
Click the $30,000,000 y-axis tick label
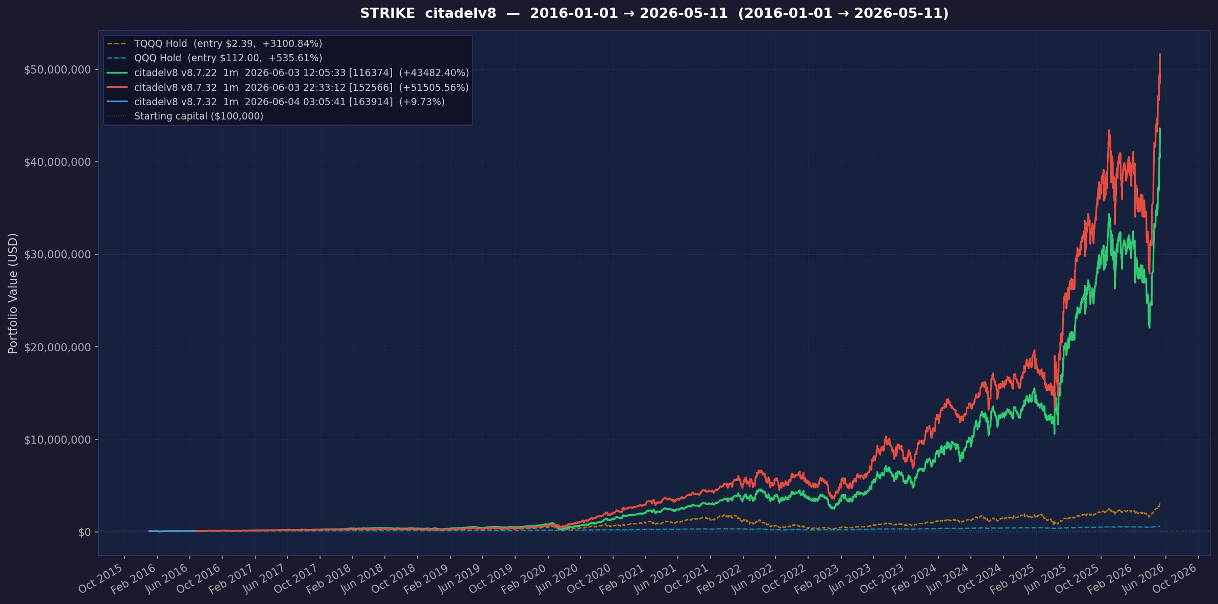coord(57,254)
